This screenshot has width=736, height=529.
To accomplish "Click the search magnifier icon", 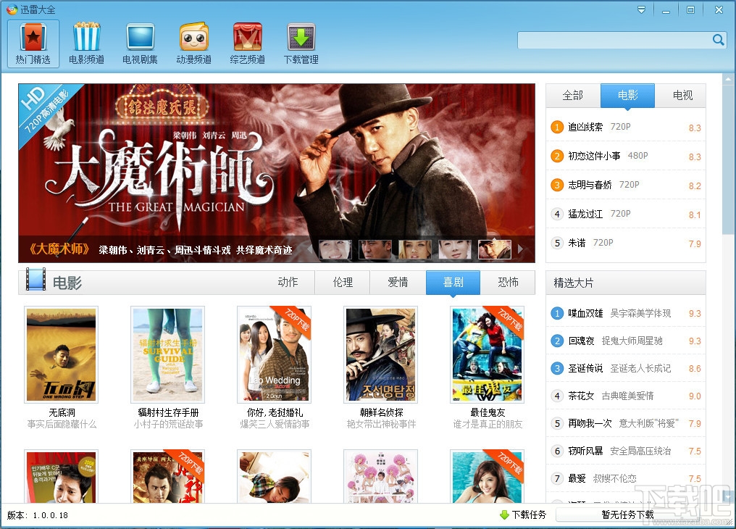I will [718, 40].
